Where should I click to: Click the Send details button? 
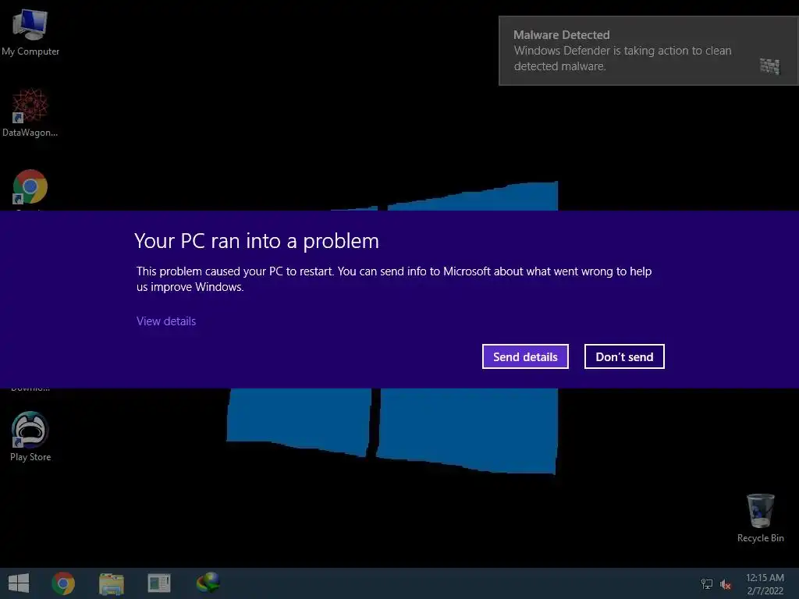pyautogui.click(x=525, y=356)
